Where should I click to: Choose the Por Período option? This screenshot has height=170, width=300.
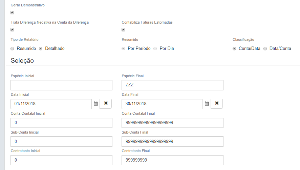click(124, 49)
